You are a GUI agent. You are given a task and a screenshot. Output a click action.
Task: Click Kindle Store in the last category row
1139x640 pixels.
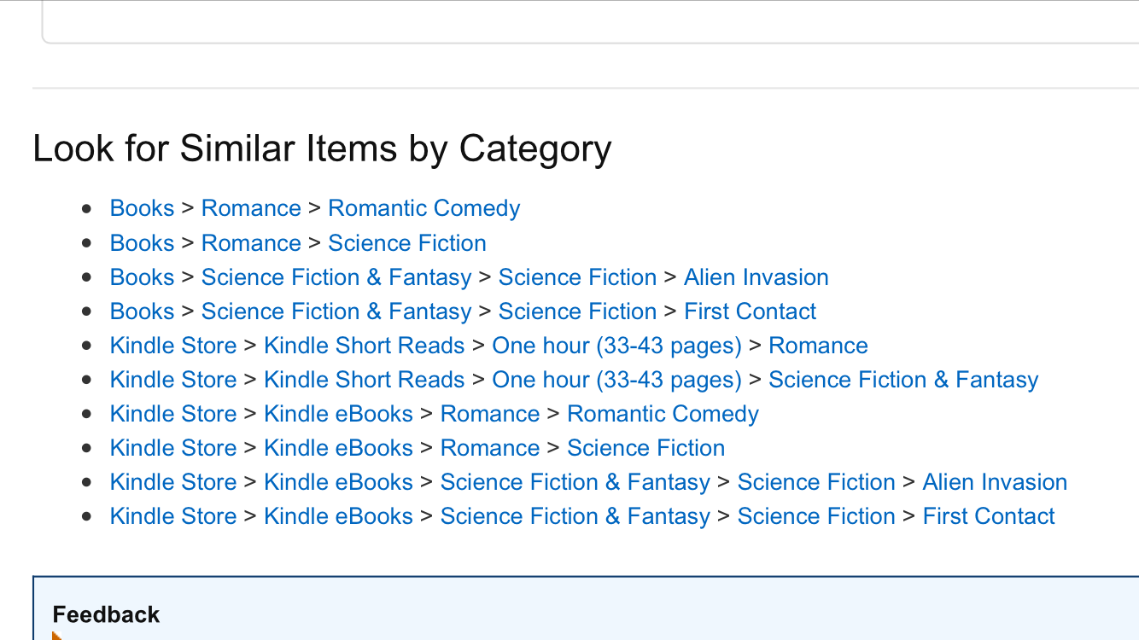click(x=173, y=516)
